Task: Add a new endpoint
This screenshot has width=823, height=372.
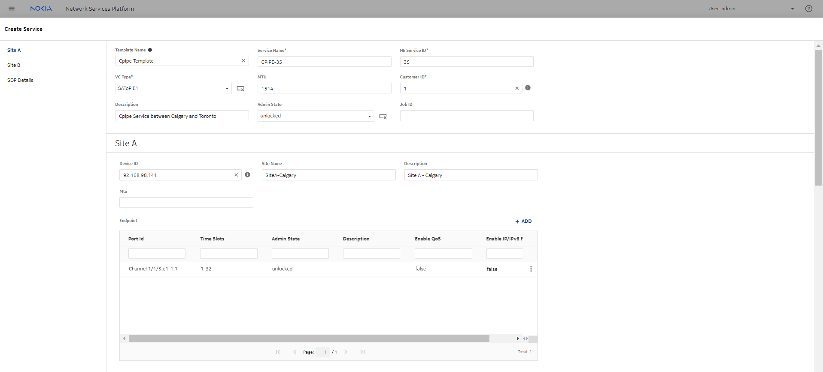Action: (523, 221)
